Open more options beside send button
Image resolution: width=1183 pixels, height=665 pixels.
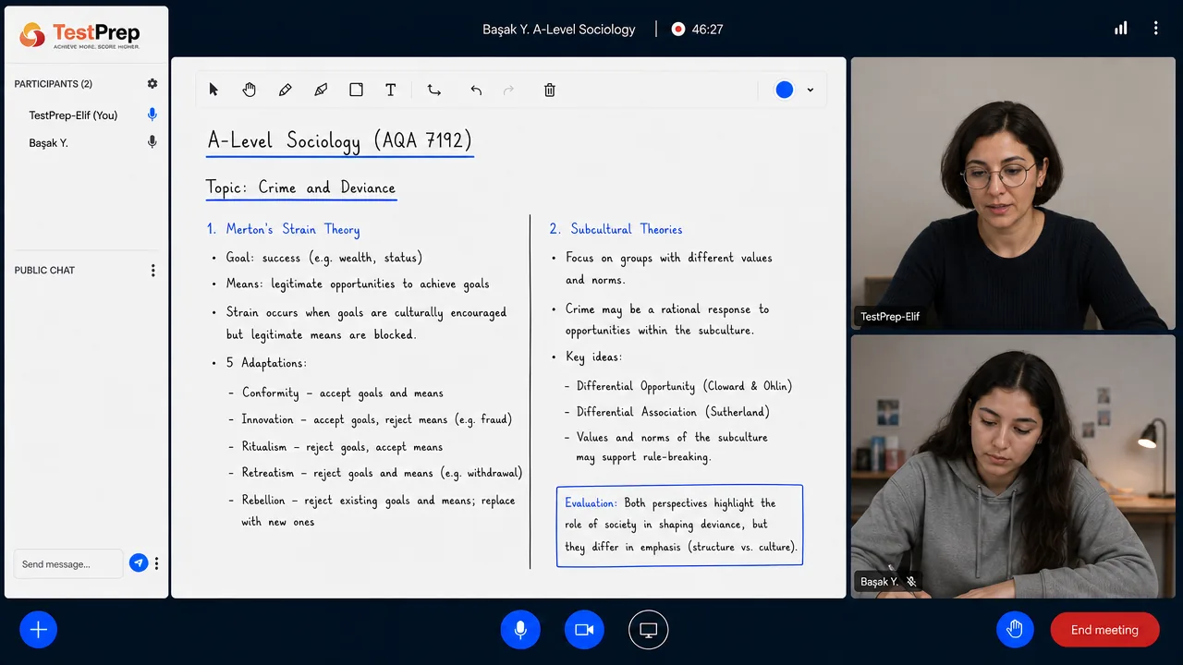pos(157,563)
